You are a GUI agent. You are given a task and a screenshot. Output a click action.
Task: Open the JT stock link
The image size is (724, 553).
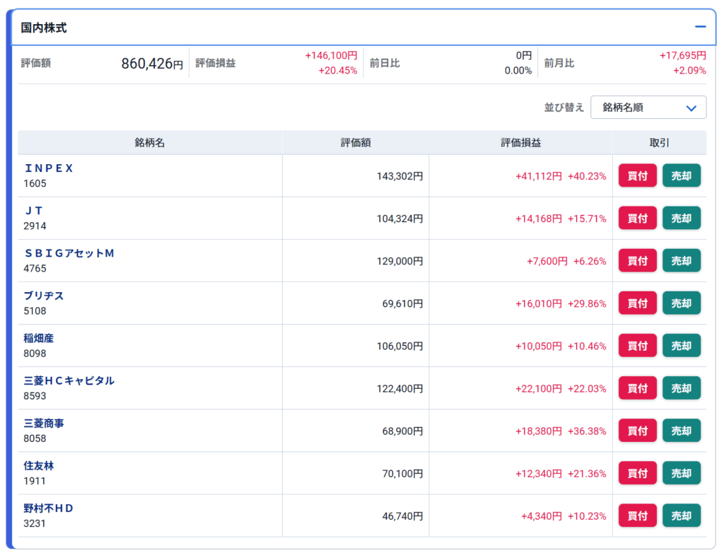(x=33, y=211)
